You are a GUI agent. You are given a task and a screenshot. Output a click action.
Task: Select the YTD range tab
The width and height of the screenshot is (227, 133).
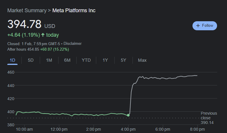(x=86, y=60)
